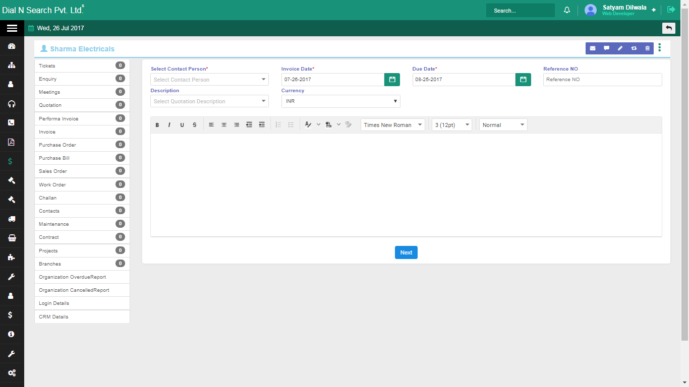The width and height of the screenshot is (689, 387).
Task: Click the plus icon beside Satyam Dilwala
Action: tap(654, 10)
